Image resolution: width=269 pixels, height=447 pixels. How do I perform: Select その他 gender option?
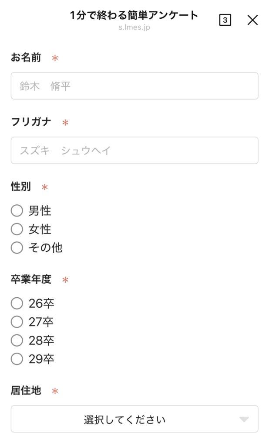pyautogui.click(x=17, y=248)
